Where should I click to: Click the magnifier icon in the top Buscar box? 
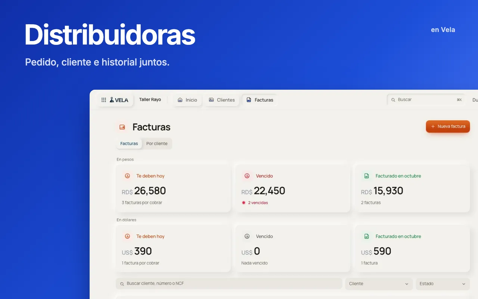pyautogui.click(x=393, y=100)
